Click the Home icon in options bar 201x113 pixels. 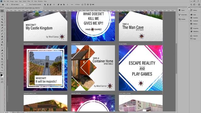coord(3,4)
